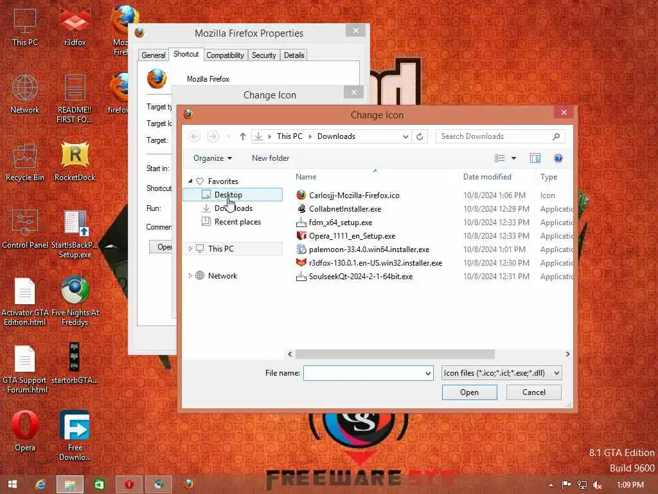Open README!! FIRST FO... desktop file

[75, 98]
